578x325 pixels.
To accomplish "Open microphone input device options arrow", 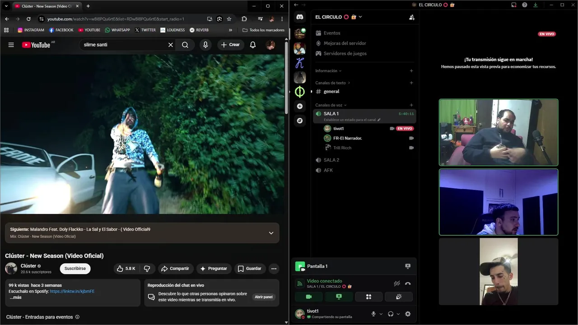I will coord(381,314).
